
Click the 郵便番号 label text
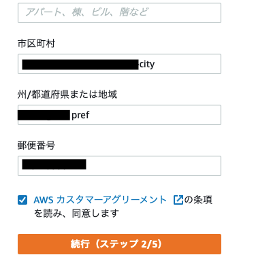pos(36,146)
